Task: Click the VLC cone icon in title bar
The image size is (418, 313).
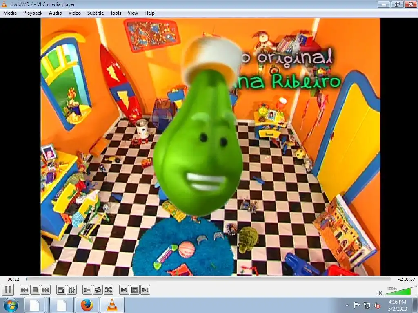Action: 4,4
